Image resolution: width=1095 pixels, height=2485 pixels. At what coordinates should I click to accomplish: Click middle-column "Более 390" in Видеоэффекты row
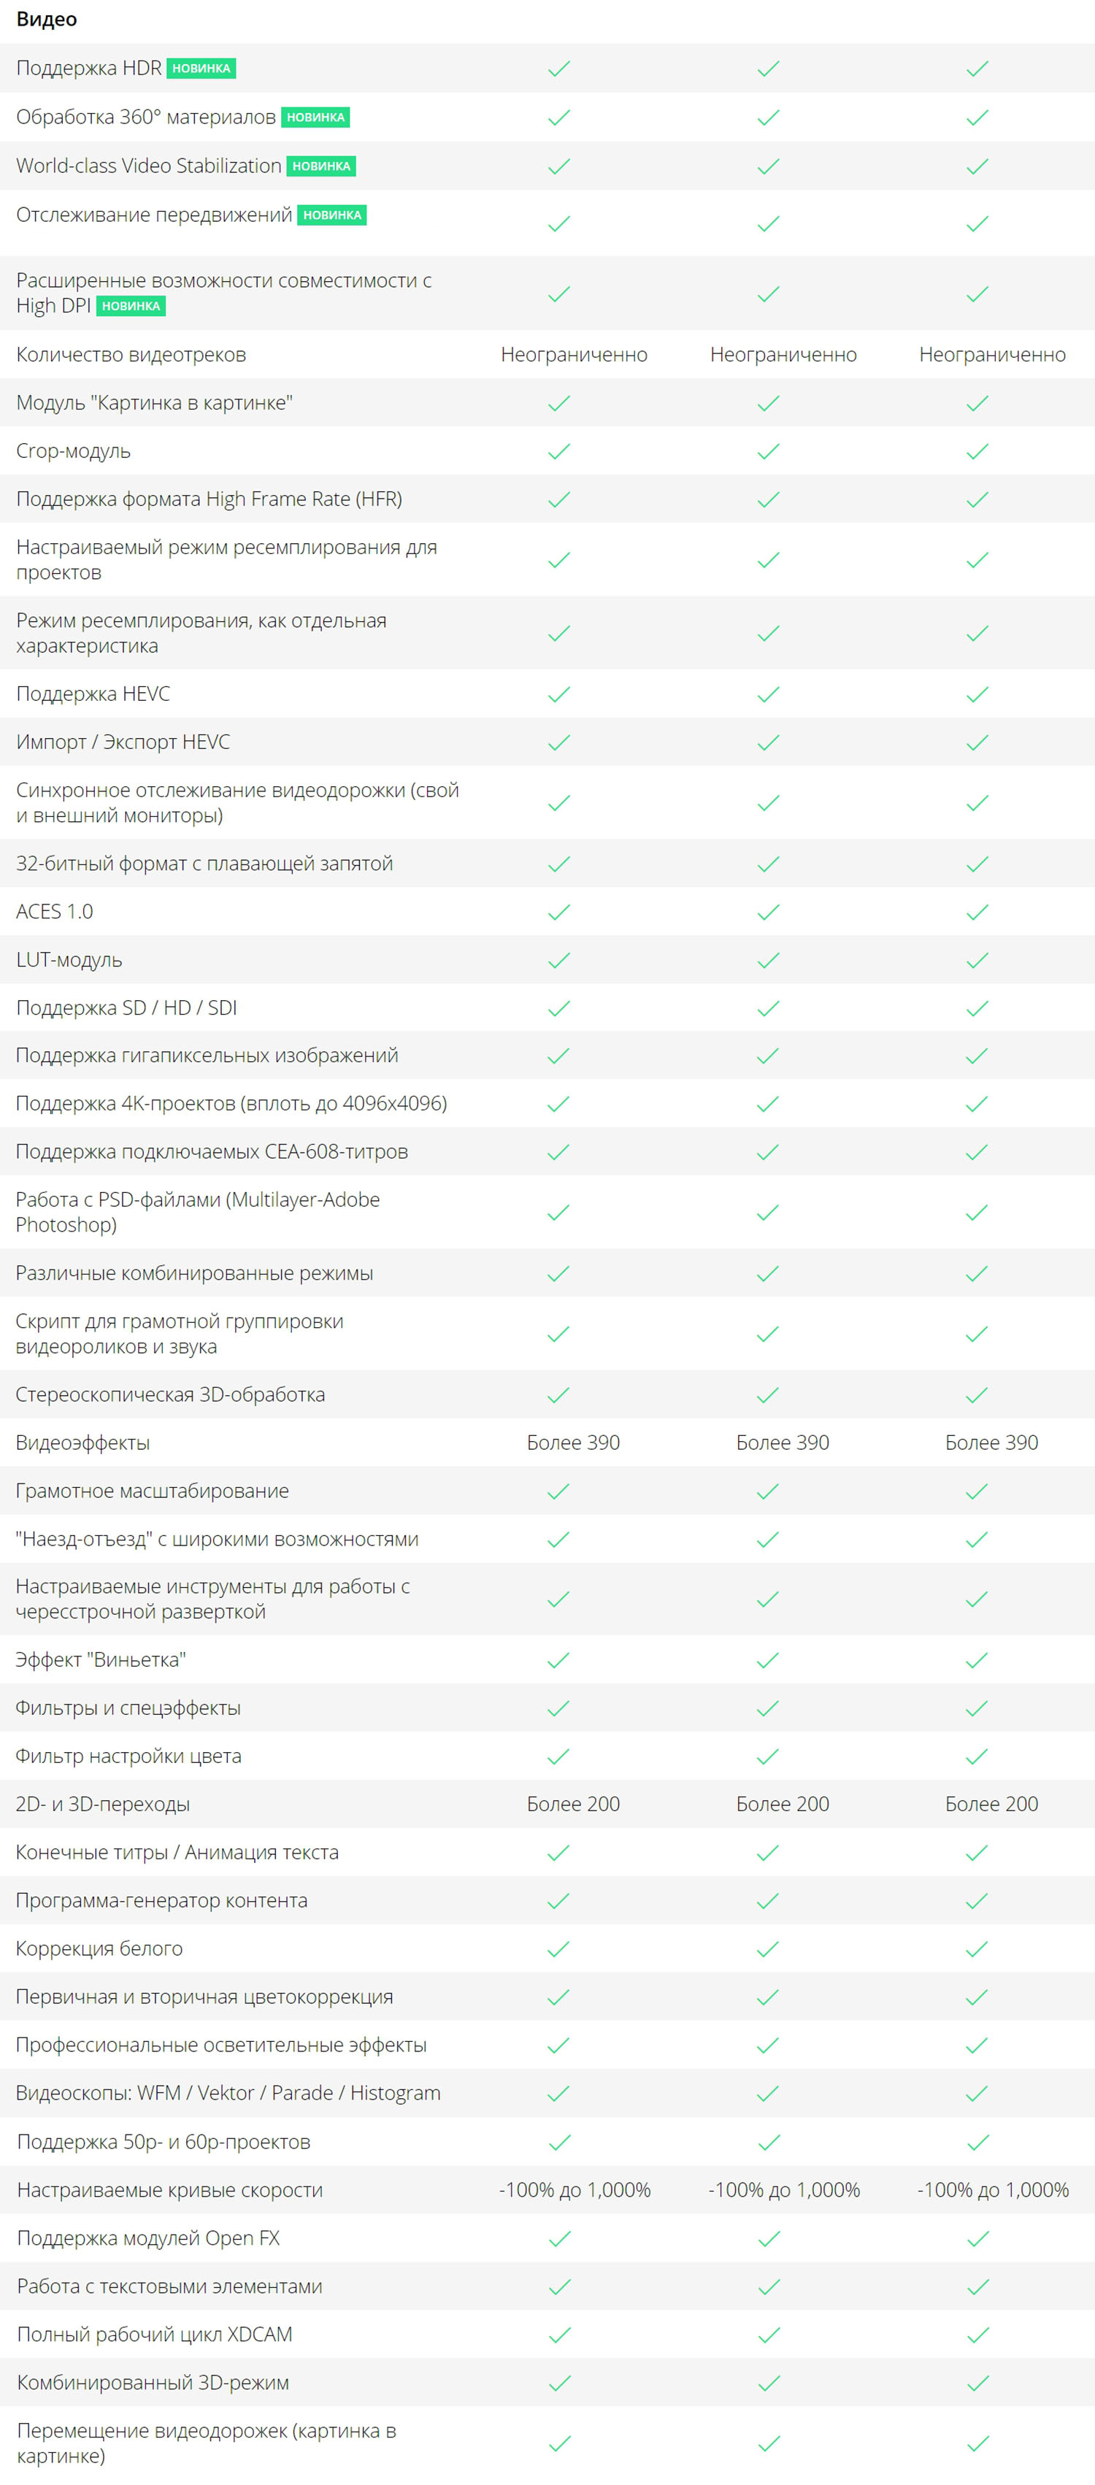click(x=783, y=1443)
